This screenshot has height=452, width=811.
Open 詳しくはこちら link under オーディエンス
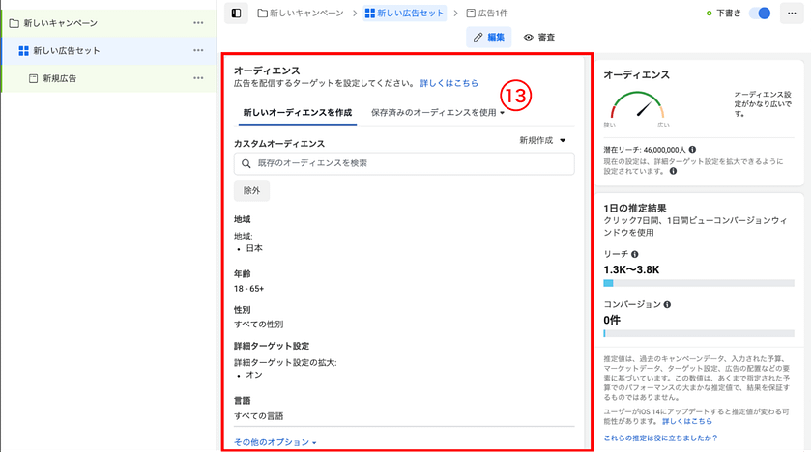pos(449,84)
